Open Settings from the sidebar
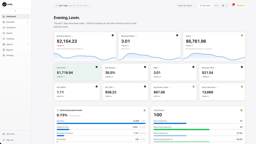 click(15, 55)
